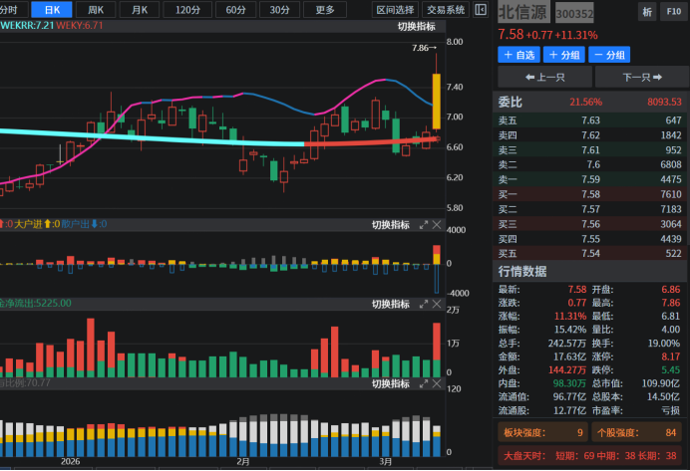
Task: Open F10 company info
Action: pos(673,12)
